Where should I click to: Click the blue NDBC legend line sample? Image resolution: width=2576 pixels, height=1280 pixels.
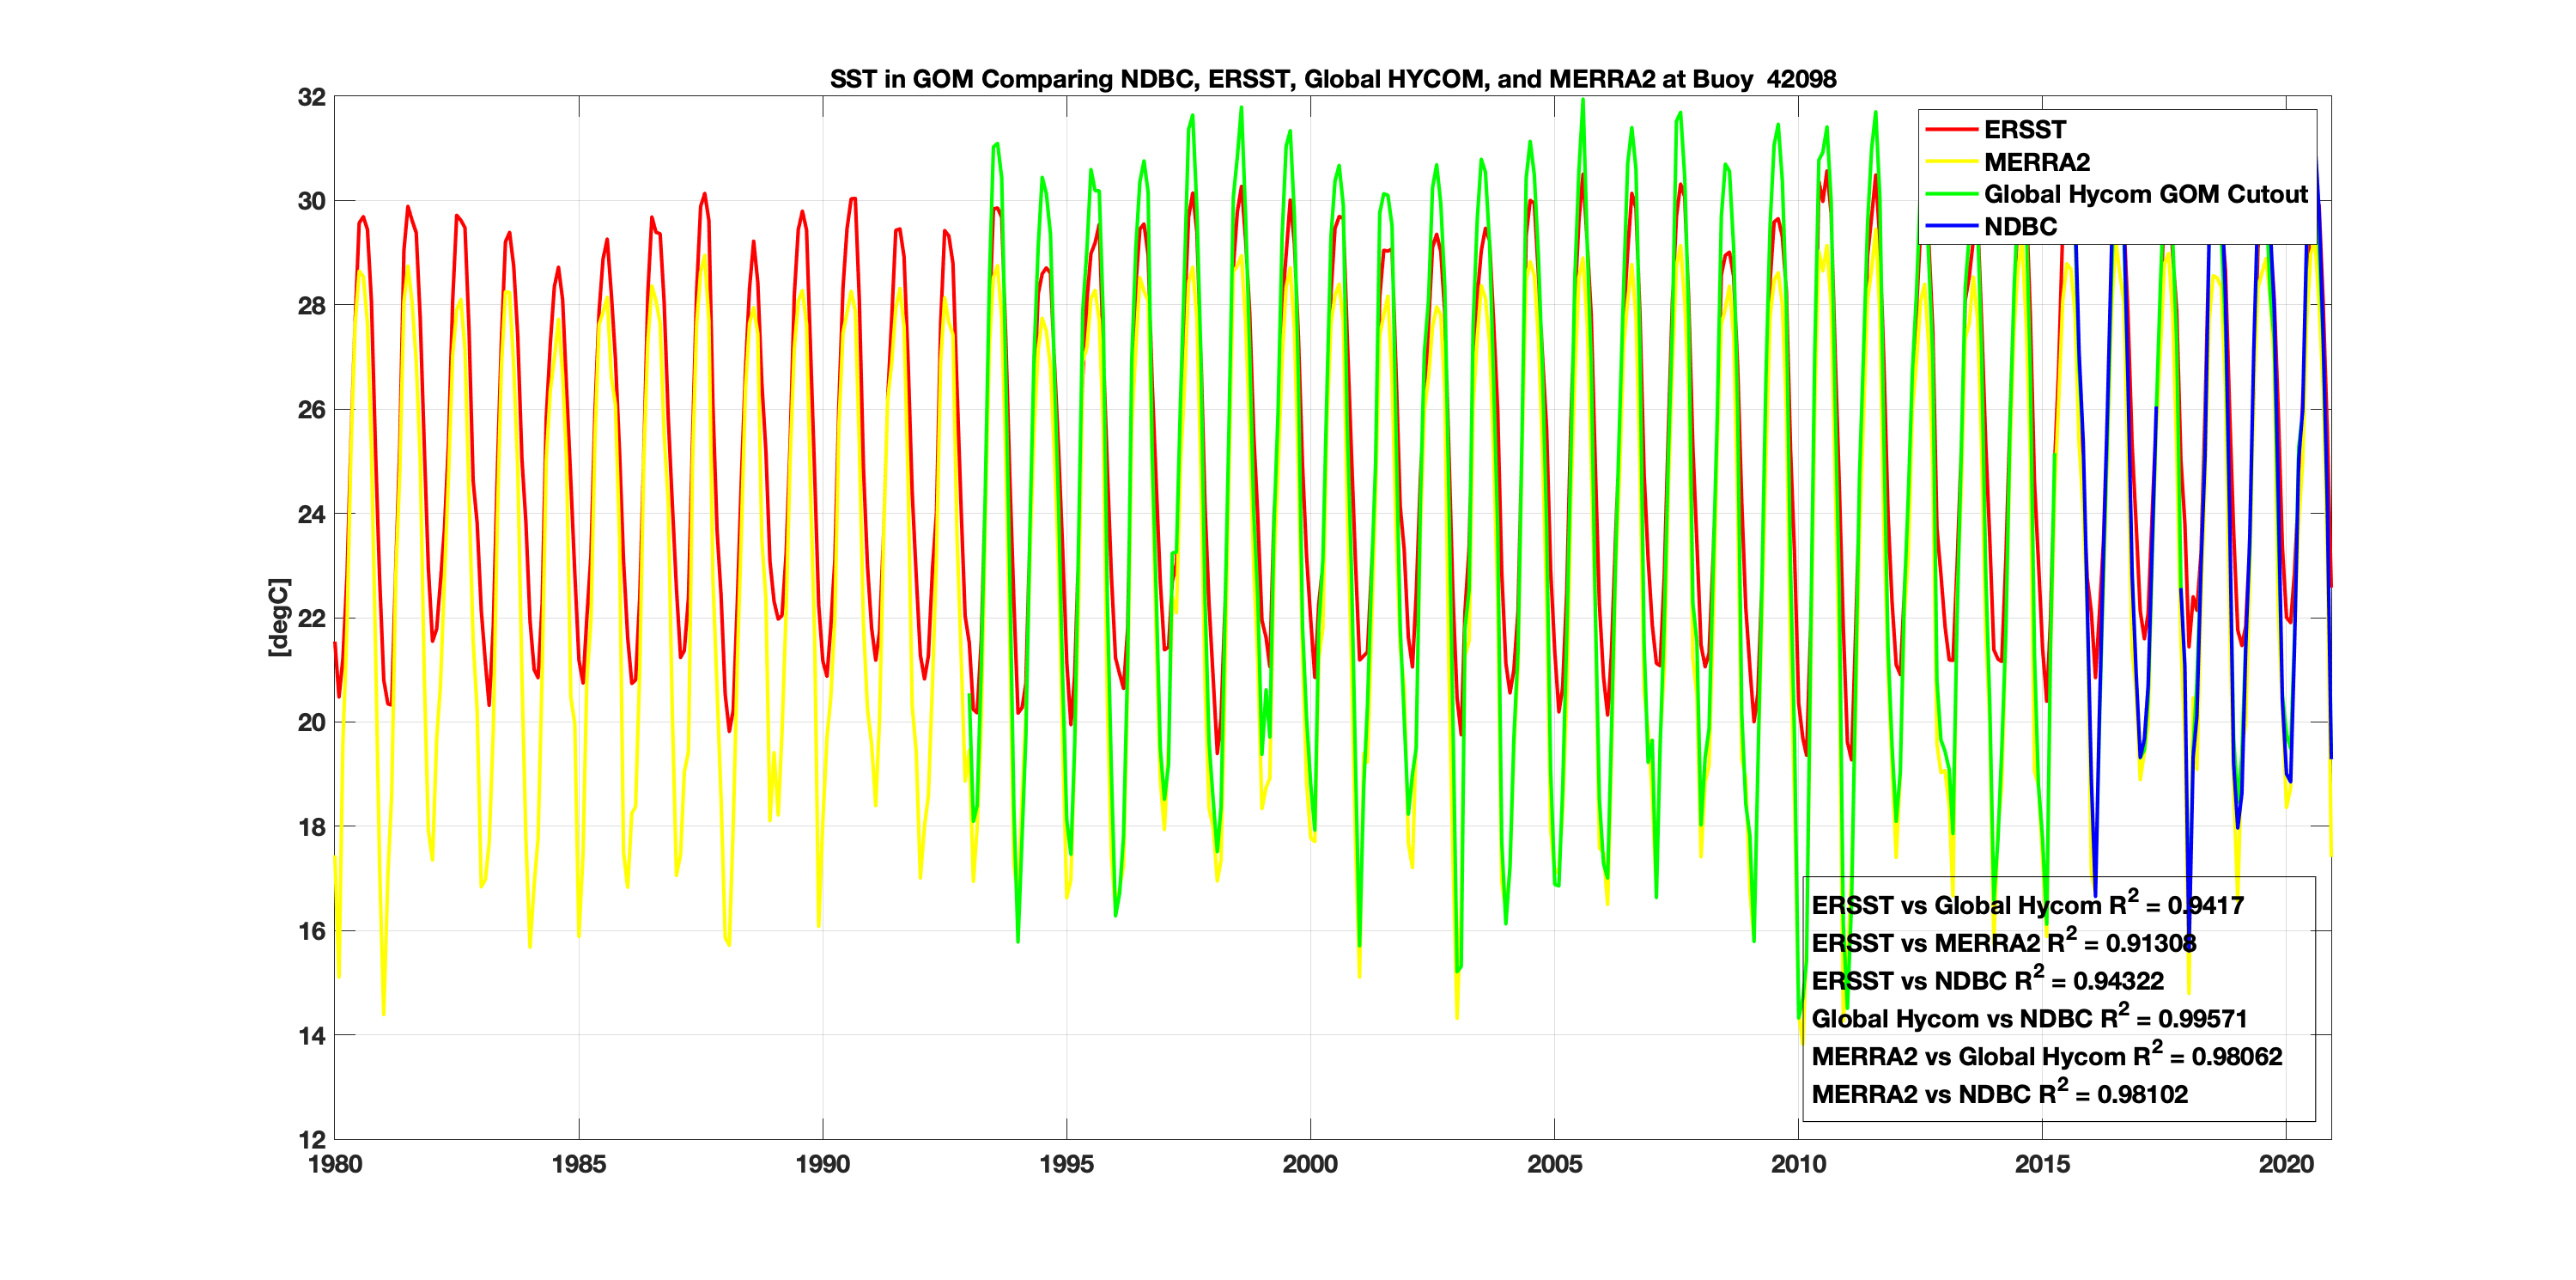[1951, 227]
